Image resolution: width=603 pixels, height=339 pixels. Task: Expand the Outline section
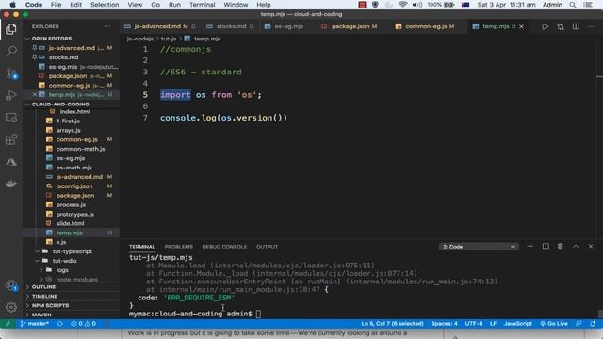pos(43,287)
